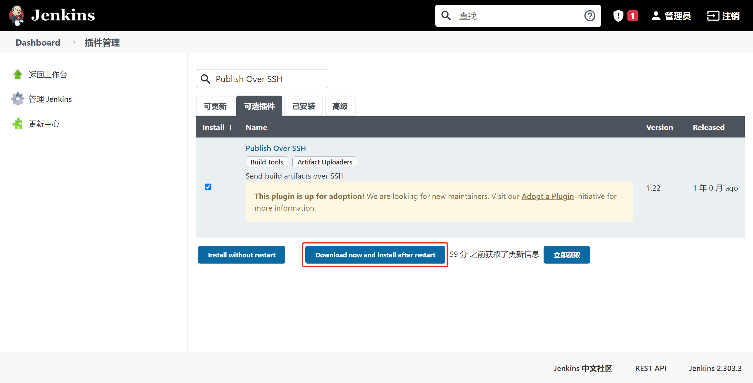Sort by the Install column header arrow
This screenshot has width=753, height=383.
[231, 127]
